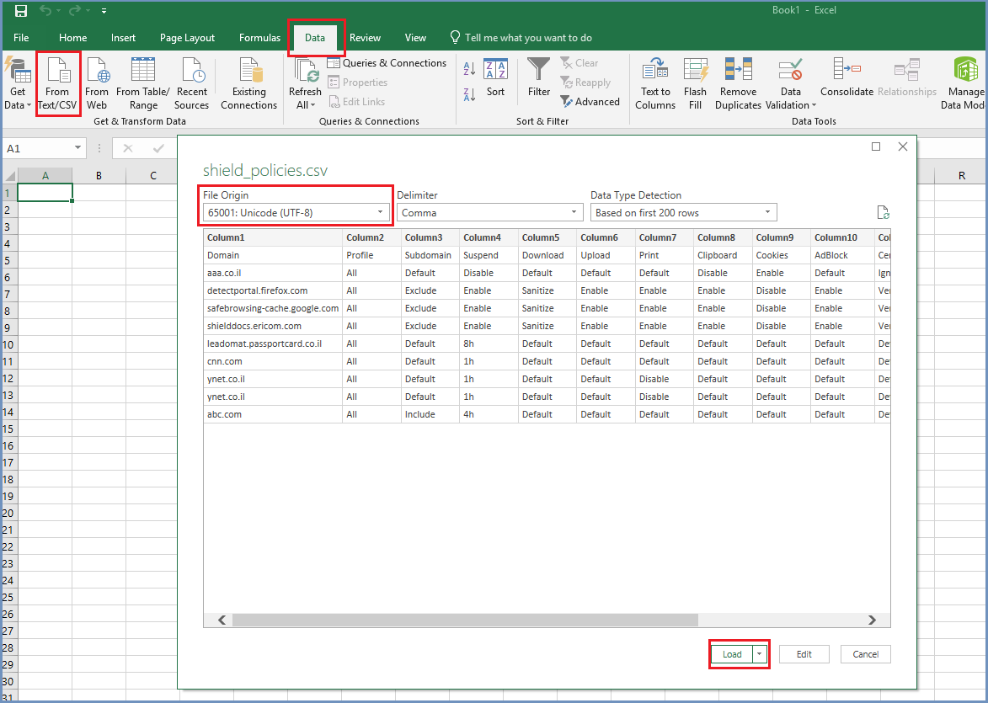The height and width of the screenshot is (703, 988).
Task: Click the 8h Suspend value
Action: 489,344
